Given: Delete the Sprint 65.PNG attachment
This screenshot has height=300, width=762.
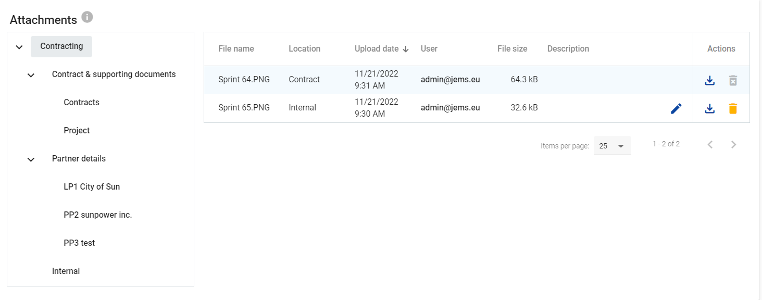Looking at the screenshot, I should (733, 108).
